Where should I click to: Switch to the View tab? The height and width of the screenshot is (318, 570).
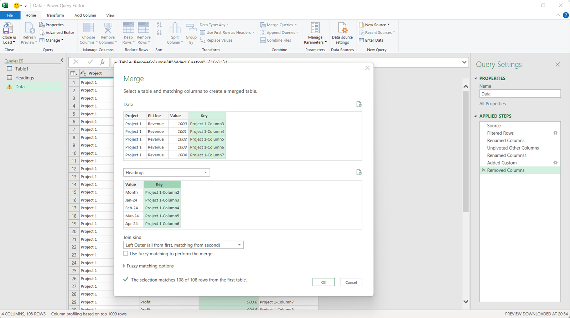pos(110,15)
